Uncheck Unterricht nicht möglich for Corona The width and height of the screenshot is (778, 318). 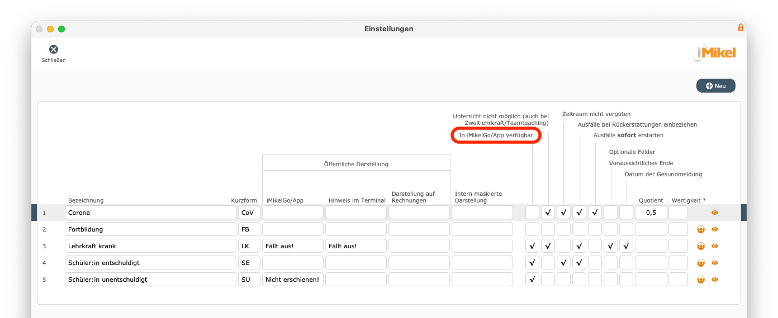(x=548, y=213)
